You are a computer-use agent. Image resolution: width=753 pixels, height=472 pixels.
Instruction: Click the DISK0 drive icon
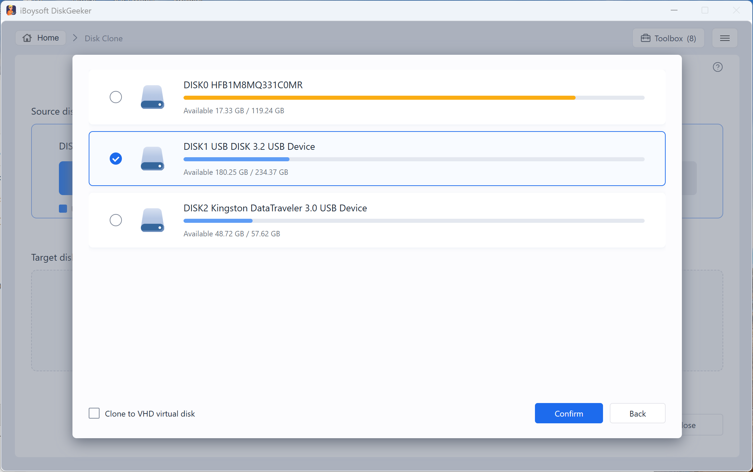click(x=152, y=97)
